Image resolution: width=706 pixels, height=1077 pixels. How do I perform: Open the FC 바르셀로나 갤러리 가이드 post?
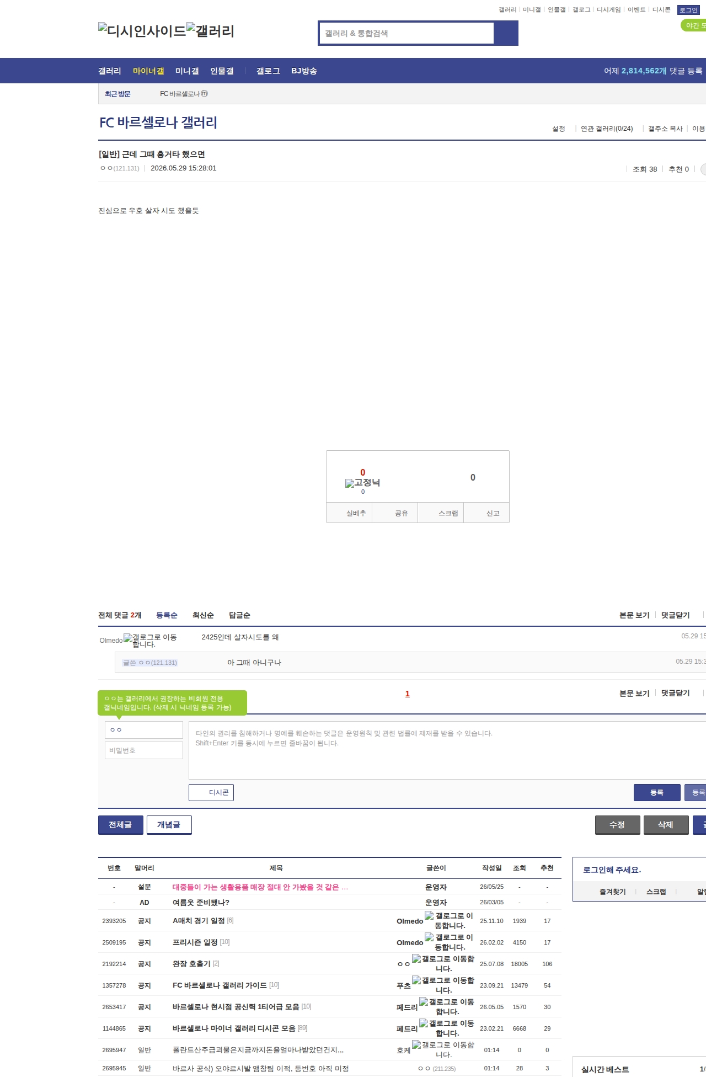point(220,985)
